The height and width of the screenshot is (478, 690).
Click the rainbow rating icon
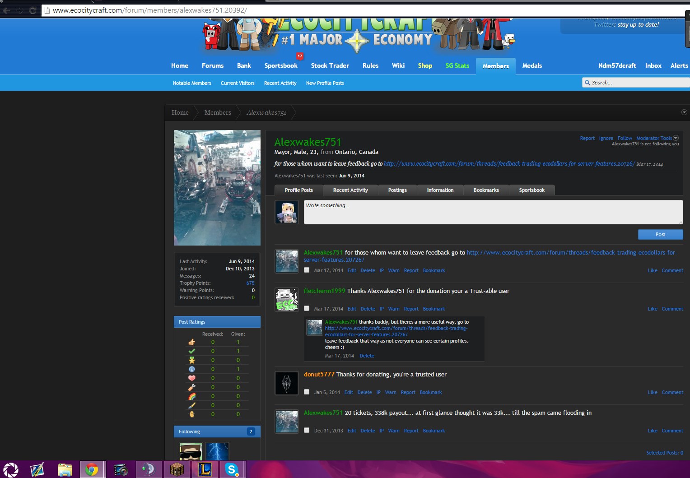point(192,396)
